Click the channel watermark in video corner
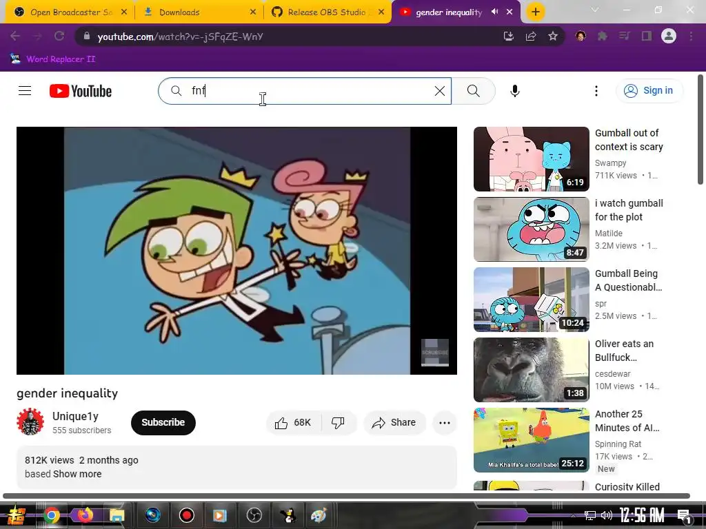706x529 pixels. click(435, 353)
